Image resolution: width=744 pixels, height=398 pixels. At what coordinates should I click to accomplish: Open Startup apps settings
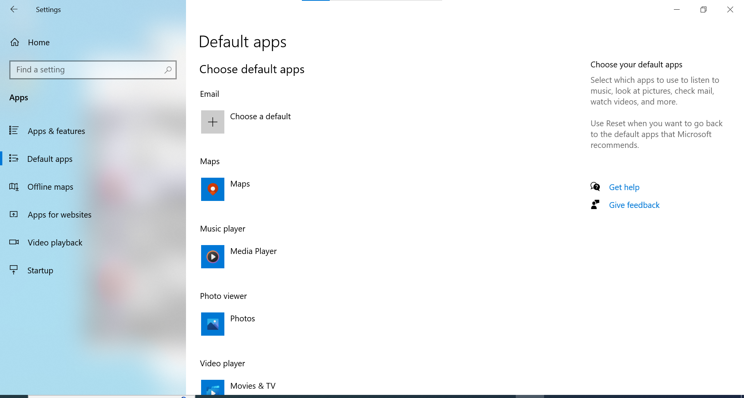coord(40,271)
